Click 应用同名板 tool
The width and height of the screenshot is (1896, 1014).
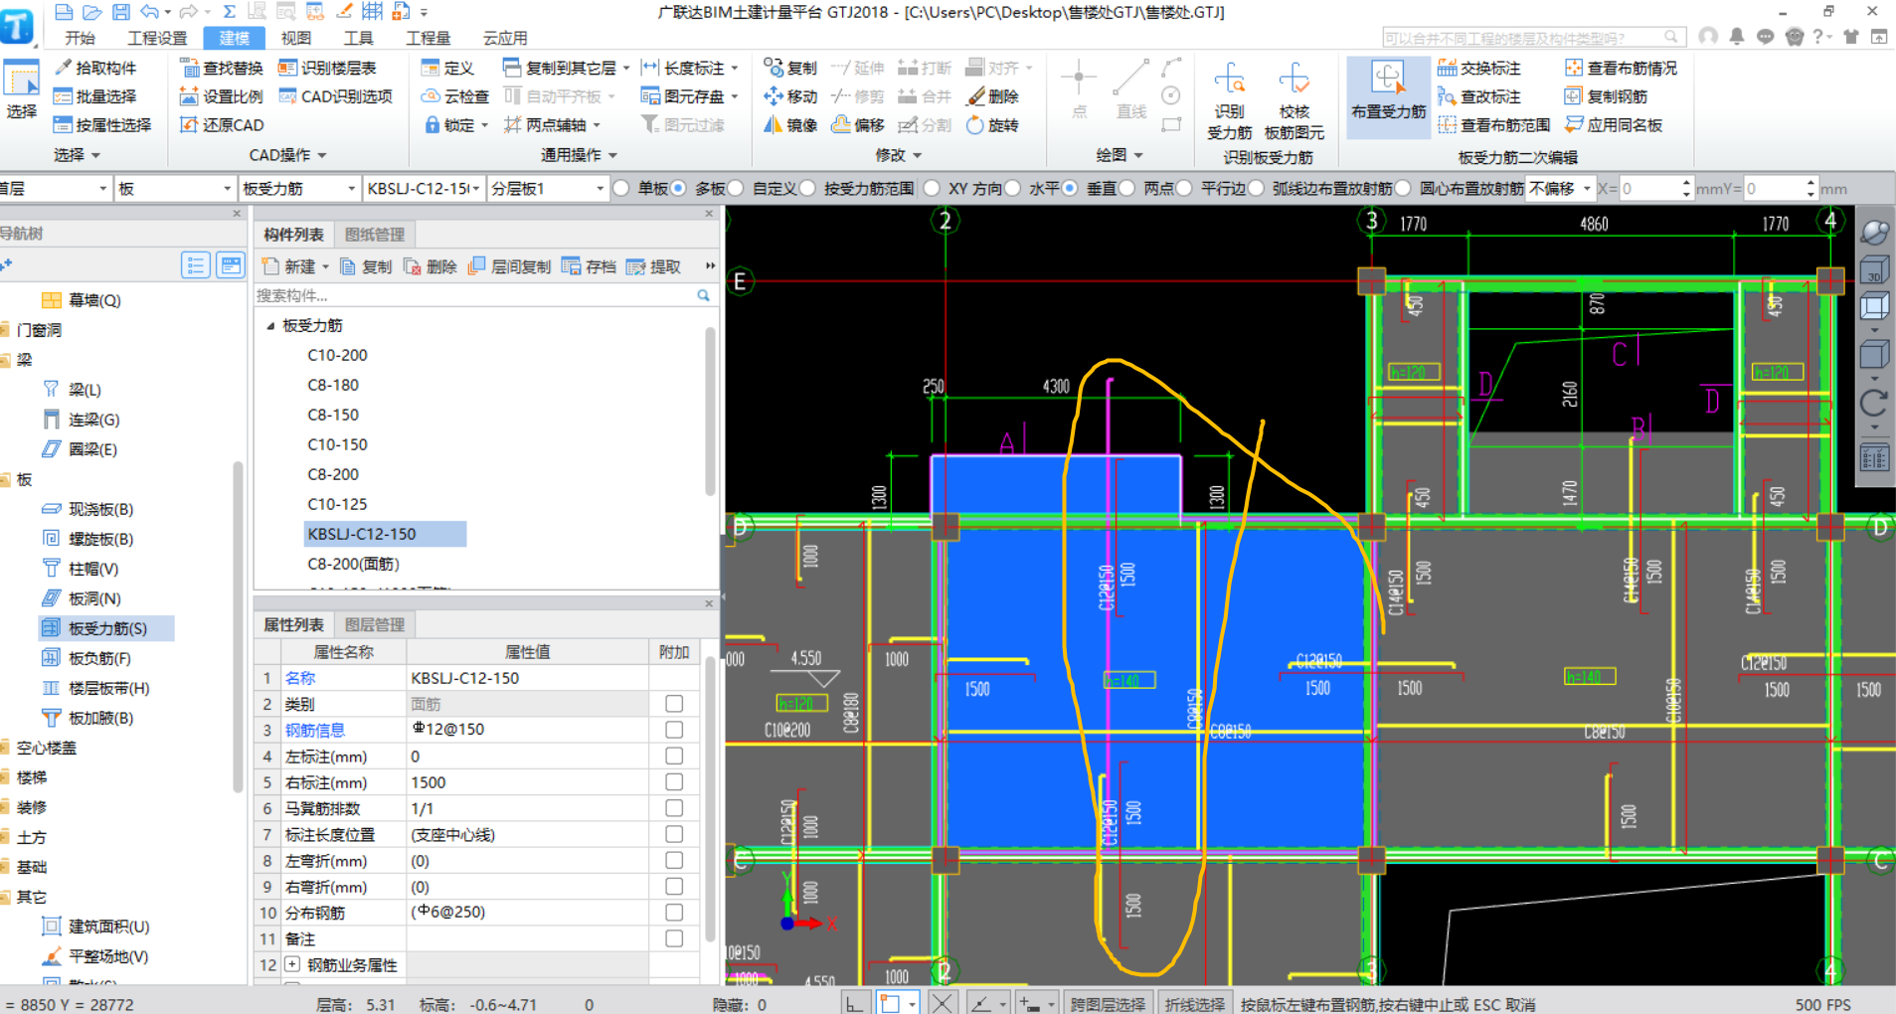point(1614,125)
